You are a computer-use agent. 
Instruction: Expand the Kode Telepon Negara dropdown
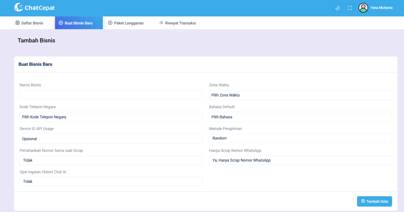click(111, 117)
